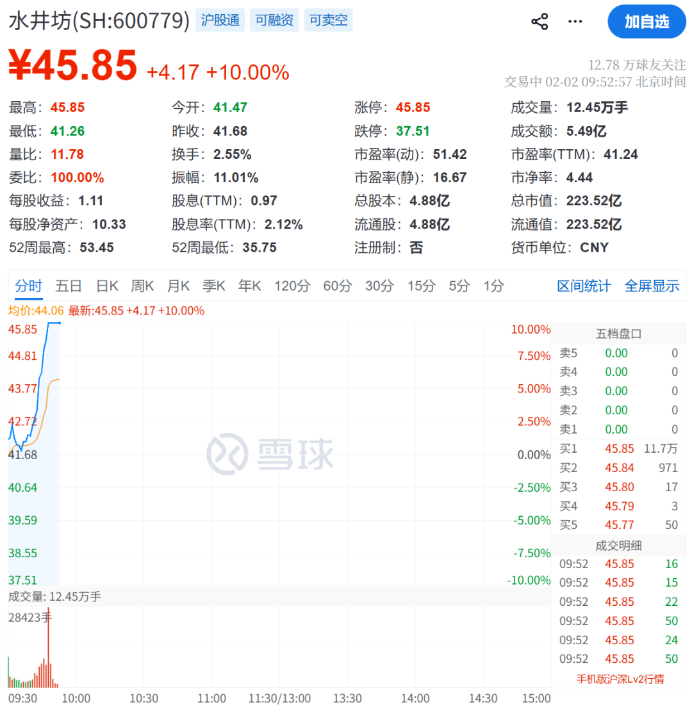Screen dimensions: 692x707
Task: Select the 区间统计 chart tool
Action: coord(584,286)
